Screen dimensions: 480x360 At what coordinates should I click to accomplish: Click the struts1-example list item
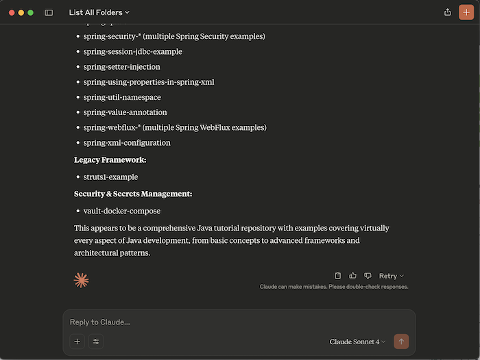(x=110, y=177)
